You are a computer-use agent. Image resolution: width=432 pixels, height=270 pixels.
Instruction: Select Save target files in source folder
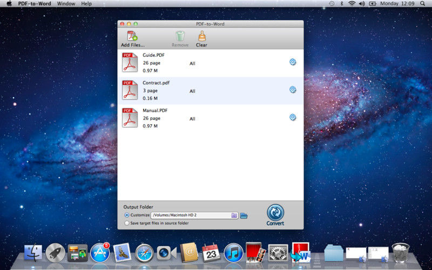click(x=127, y=223)
